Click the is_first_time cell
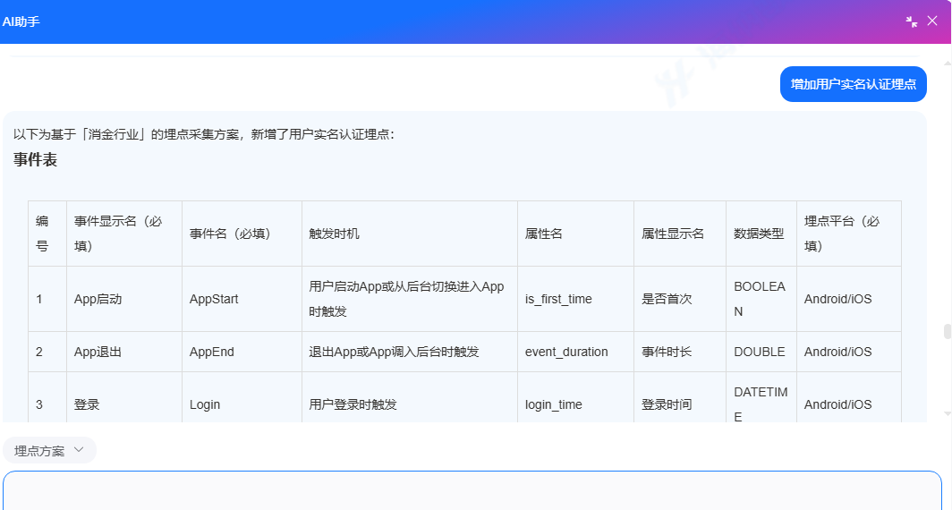Image resolution: width=952 pixels, height=510 pixels. pyautogui.click(x=575, y=299)
